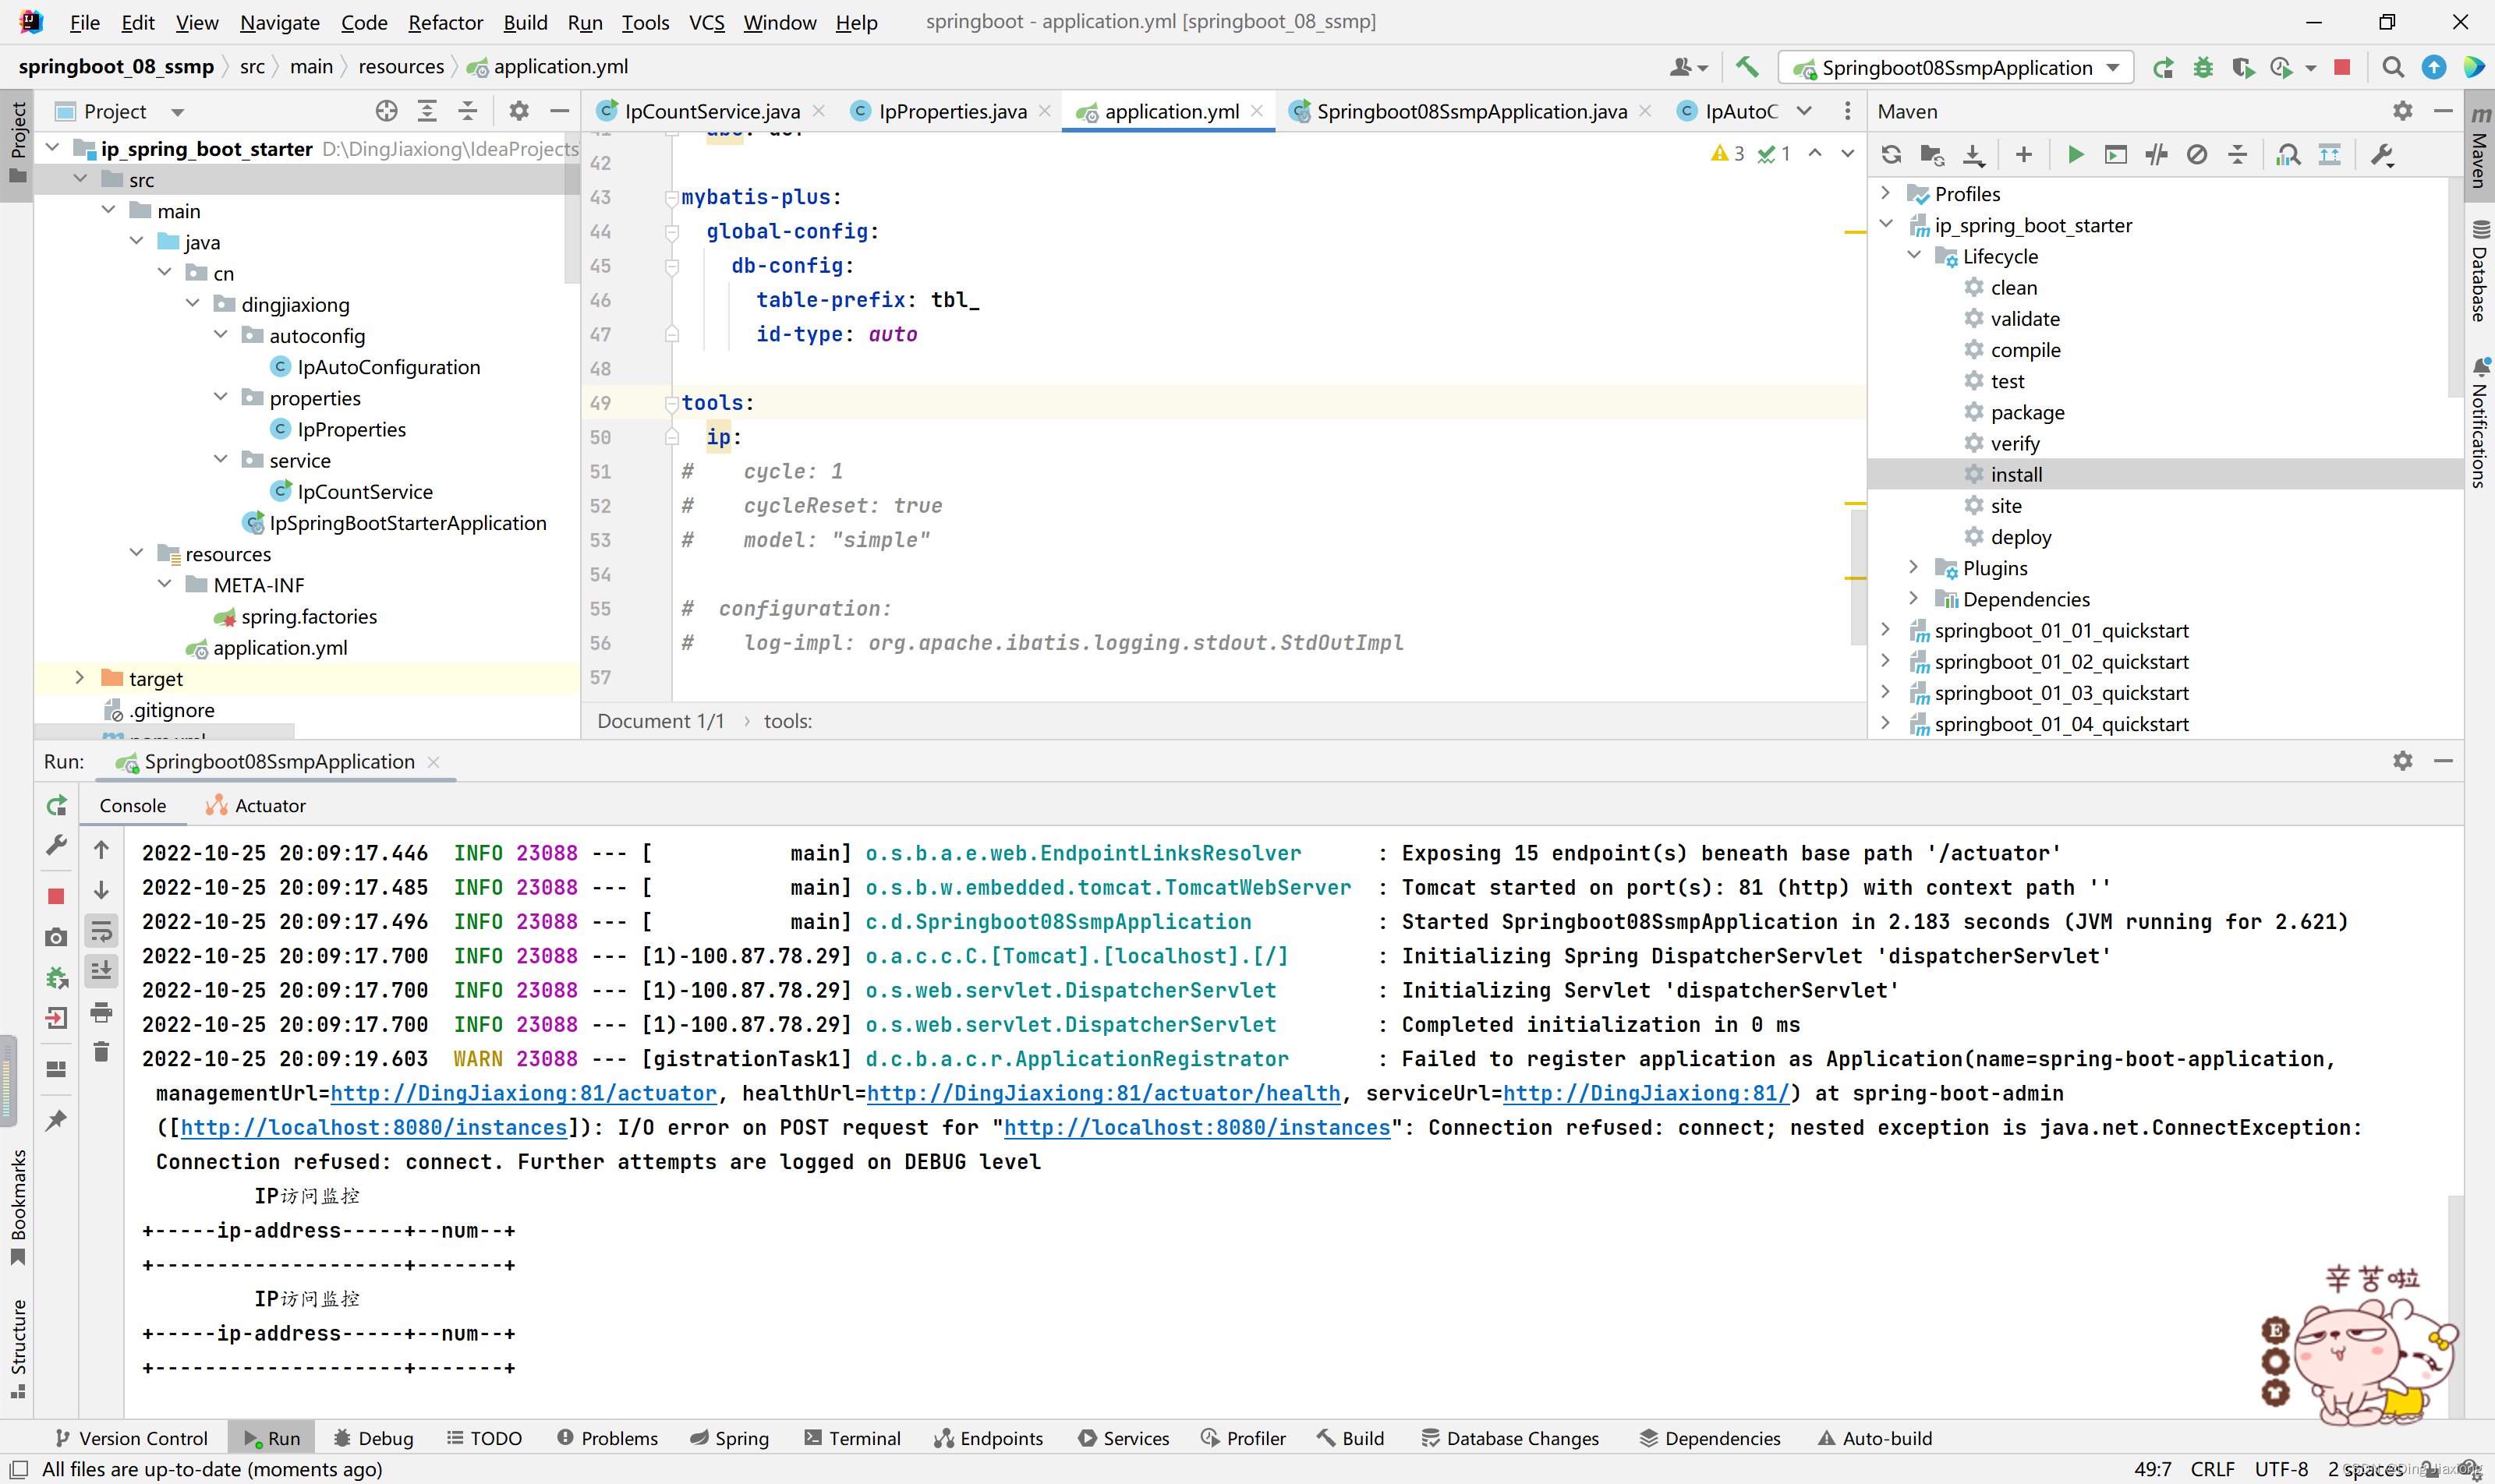
Task: Click the Build hammer icon in toolbar
Action: click(1746, 67)
